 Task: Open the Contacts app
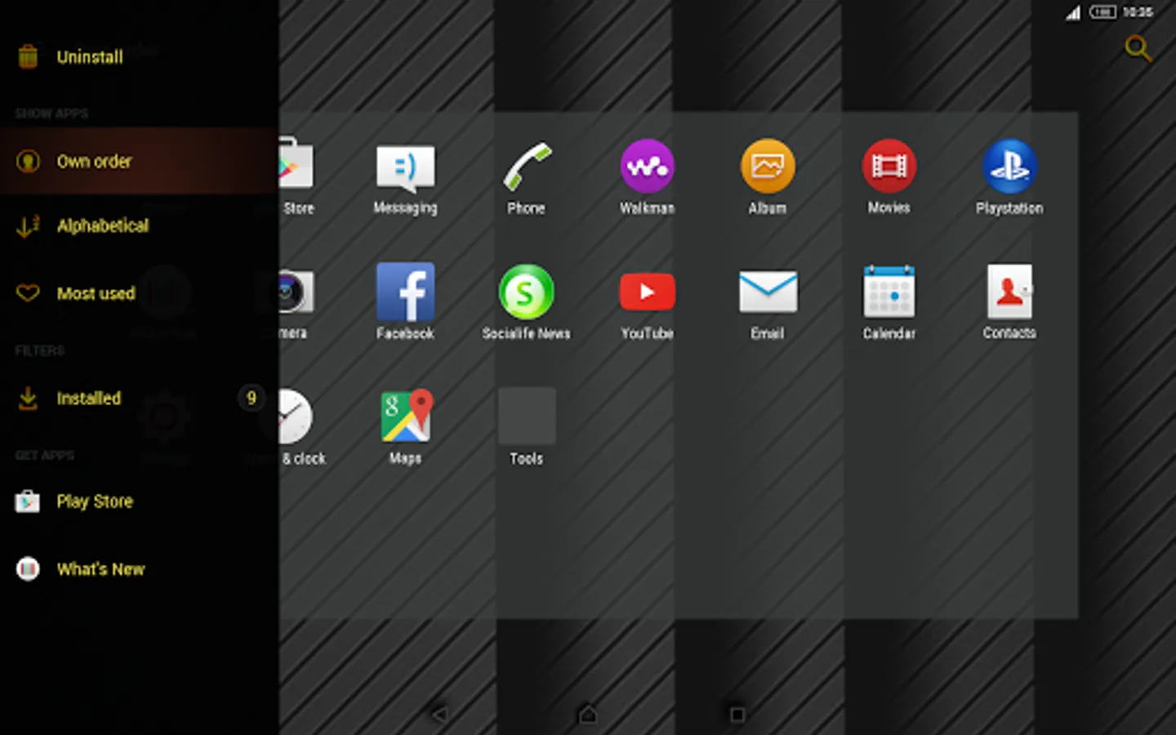[x=1009, y=292]
